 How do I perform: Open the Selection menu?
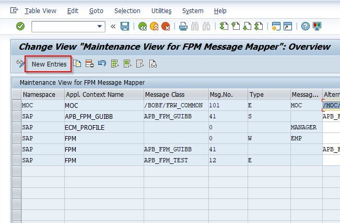127,10
